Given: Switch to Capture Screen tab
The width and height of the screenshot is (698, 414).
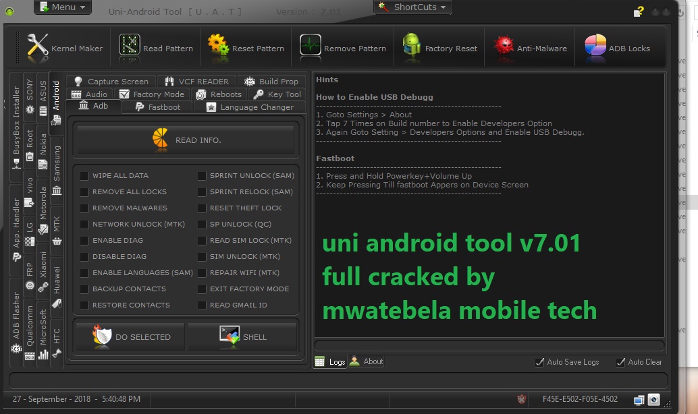Looking at the screenshot, I should (111, 82).
